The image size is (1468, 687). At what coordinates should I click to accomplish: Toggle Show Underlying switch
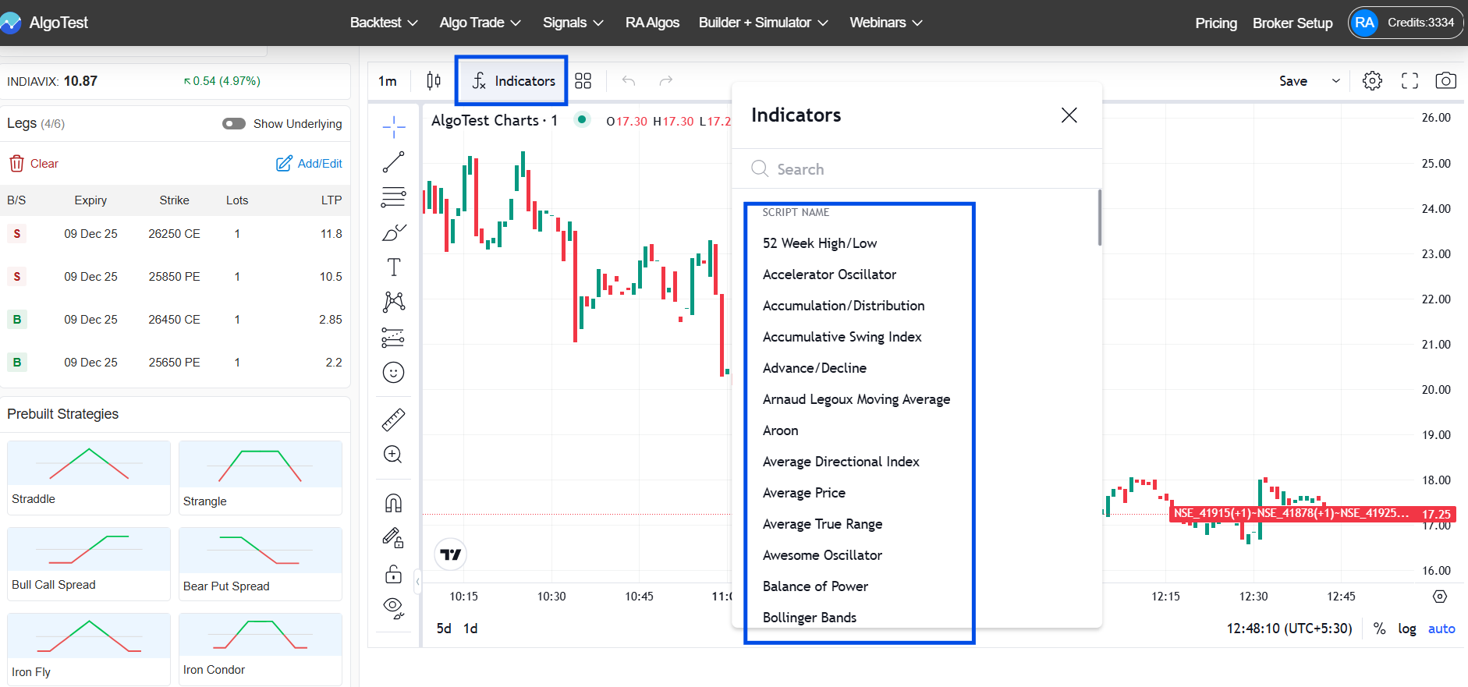tap(234, 124)
